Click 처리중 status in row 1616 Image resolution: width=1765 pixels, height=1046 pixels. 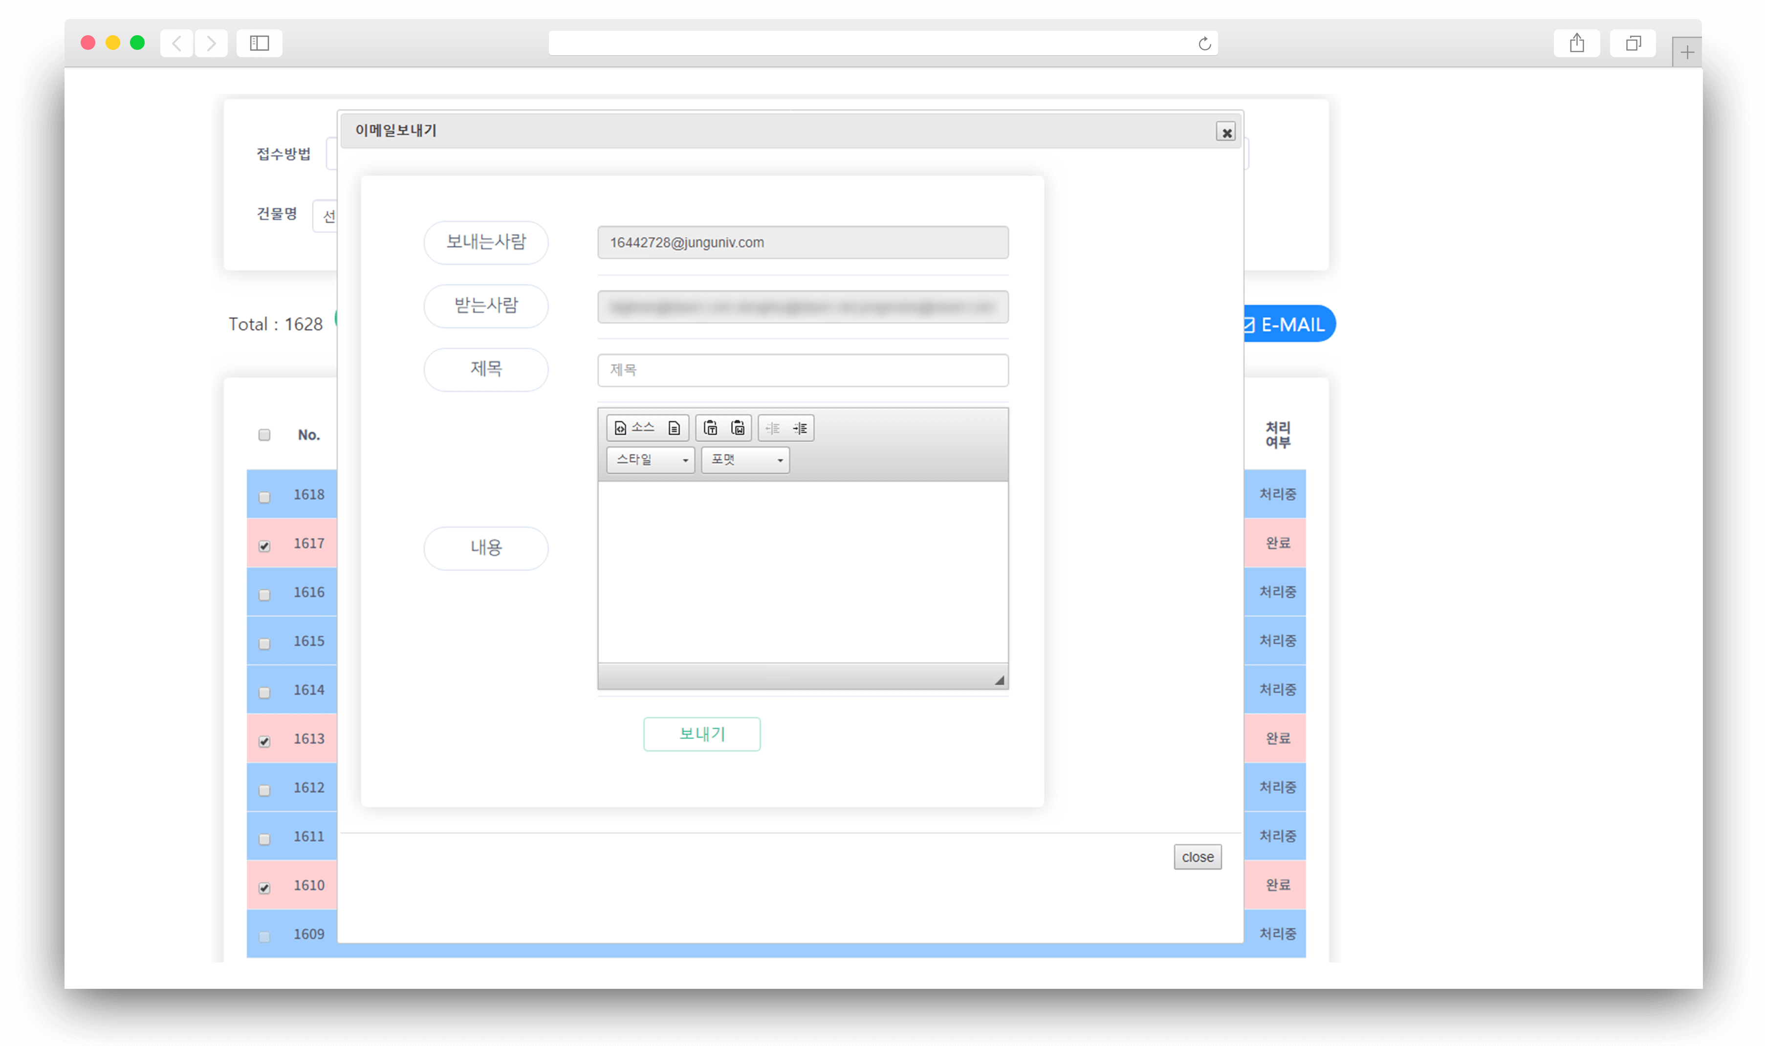pos(1277,592)
